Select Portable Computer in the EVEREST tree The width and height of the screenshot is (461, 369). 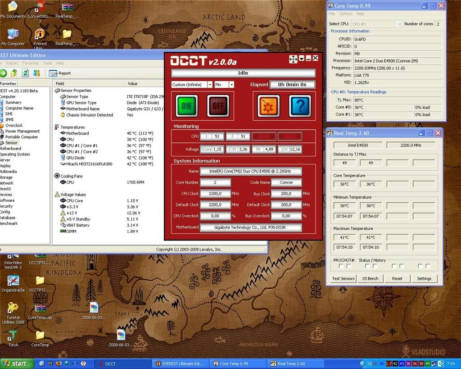click(x=22, y=137)
